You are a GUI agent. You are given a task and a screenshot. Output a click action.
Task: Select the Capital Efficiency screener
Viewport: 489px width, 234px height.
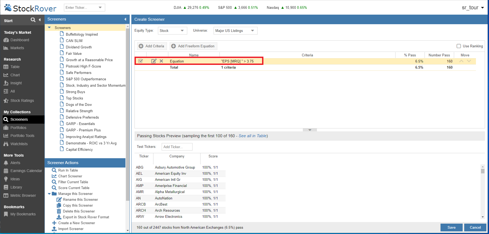79,149
